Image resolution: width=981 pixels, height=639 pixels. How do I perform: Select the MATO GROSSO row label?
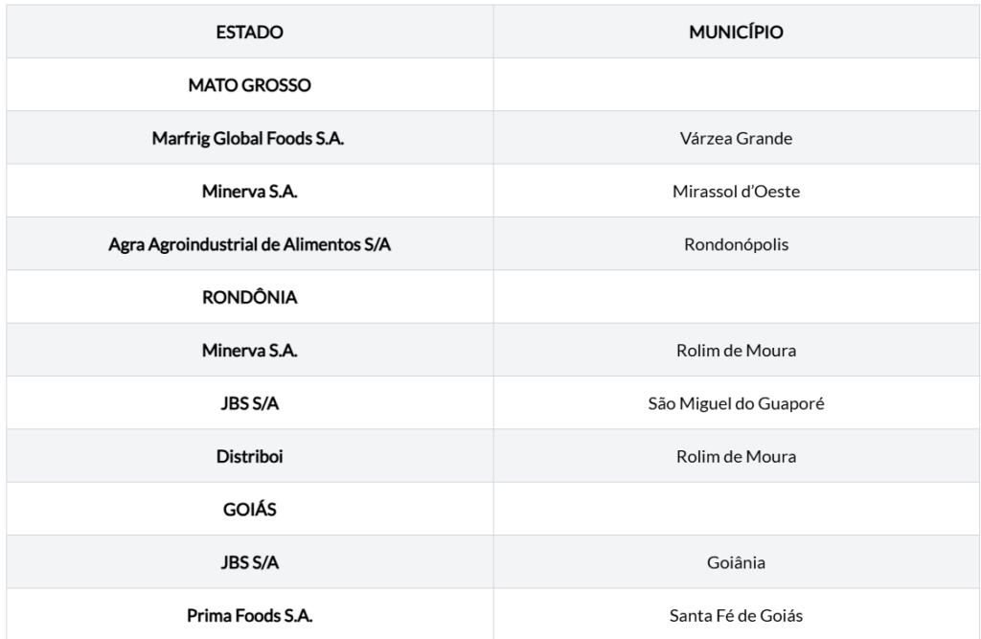coord(250,85)
